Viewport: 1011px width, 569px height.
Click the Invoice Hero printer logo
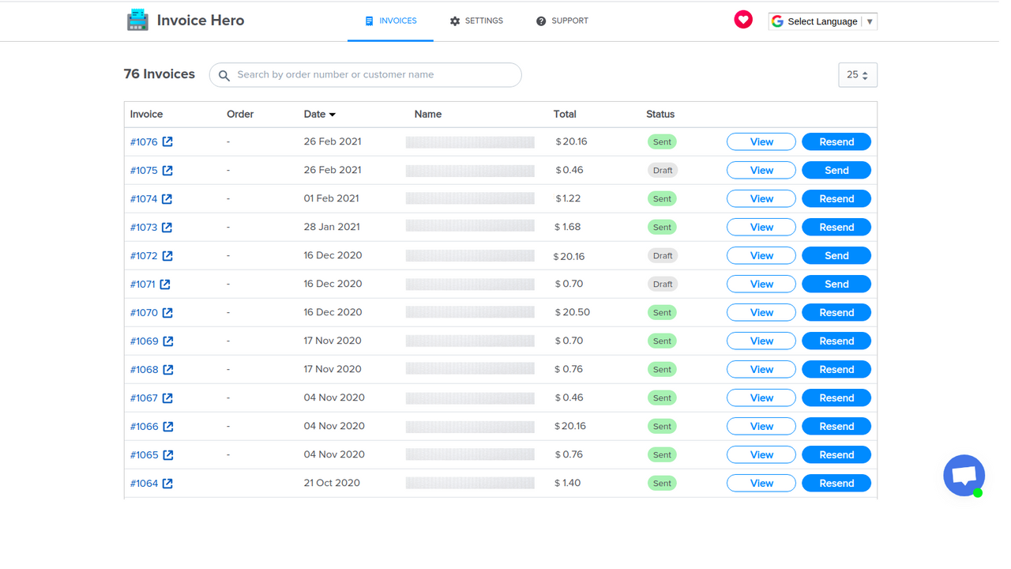137,19
